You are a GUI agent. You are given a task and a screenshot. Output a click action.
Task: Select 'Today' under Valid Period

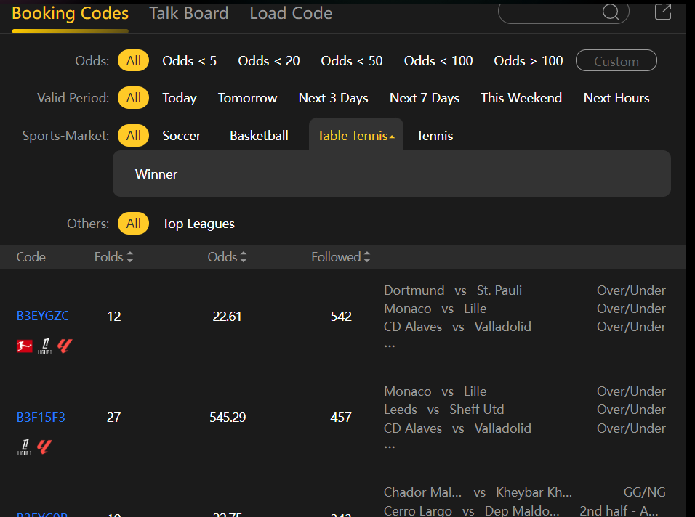pos(179,98)
